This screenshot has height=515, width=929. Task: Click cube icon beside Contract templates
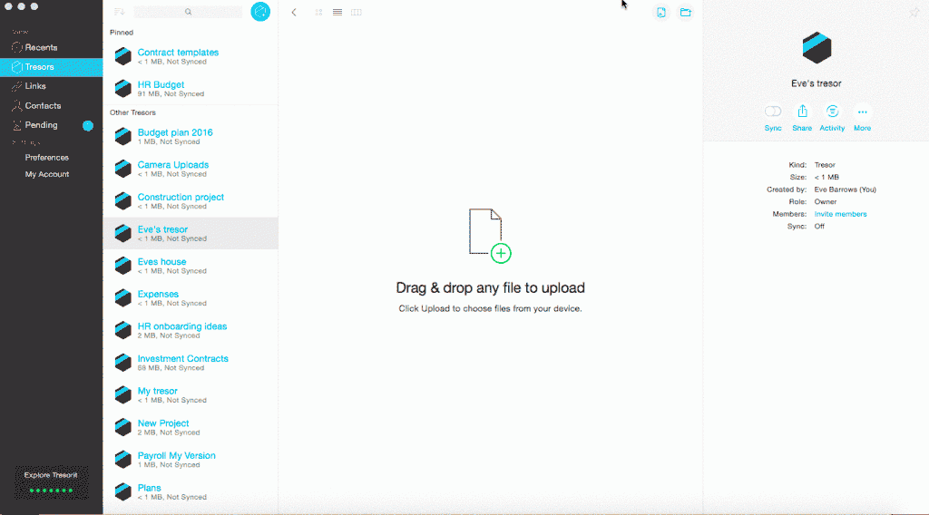(x=122, y=56)
